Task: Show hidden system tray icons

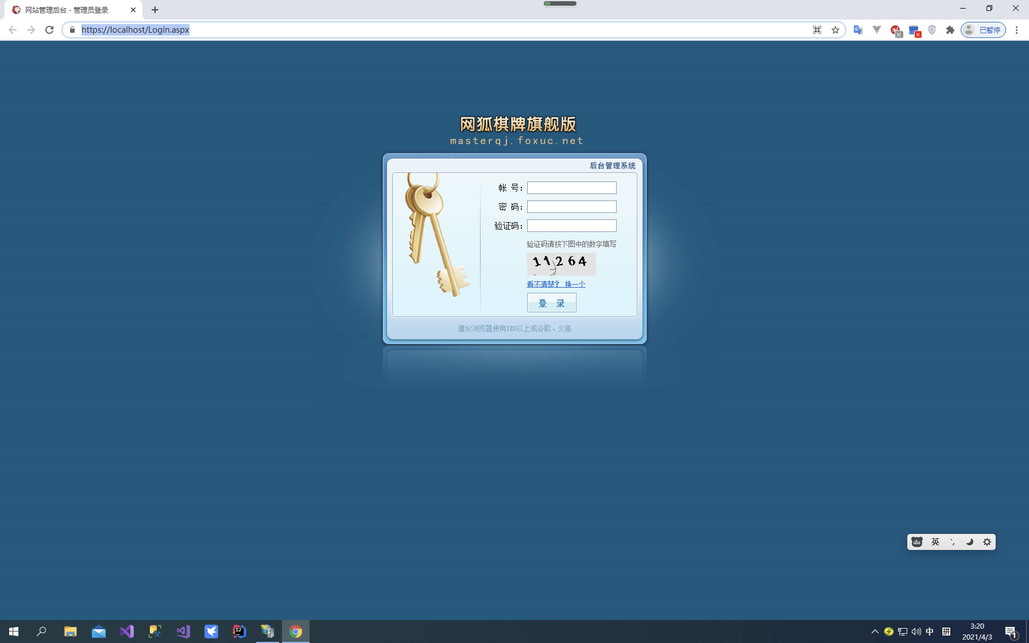Action: pyautogui.click(x=875, y=631)
